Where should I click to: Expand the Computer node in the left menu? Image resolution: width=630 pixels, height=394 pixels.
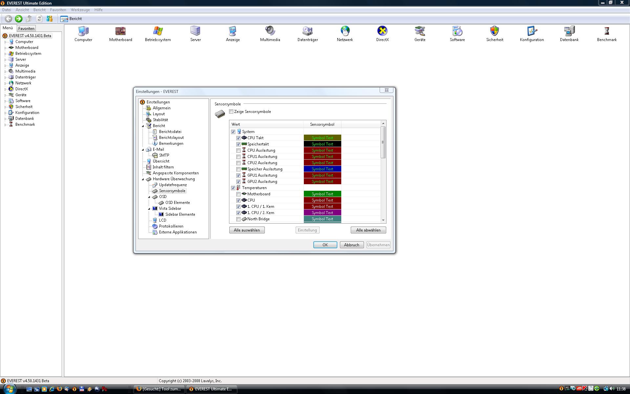[x=5, y=42]
